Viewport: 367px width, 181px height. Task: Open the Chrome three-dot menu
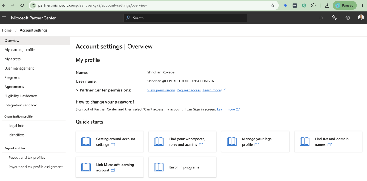tap(362, 5)
